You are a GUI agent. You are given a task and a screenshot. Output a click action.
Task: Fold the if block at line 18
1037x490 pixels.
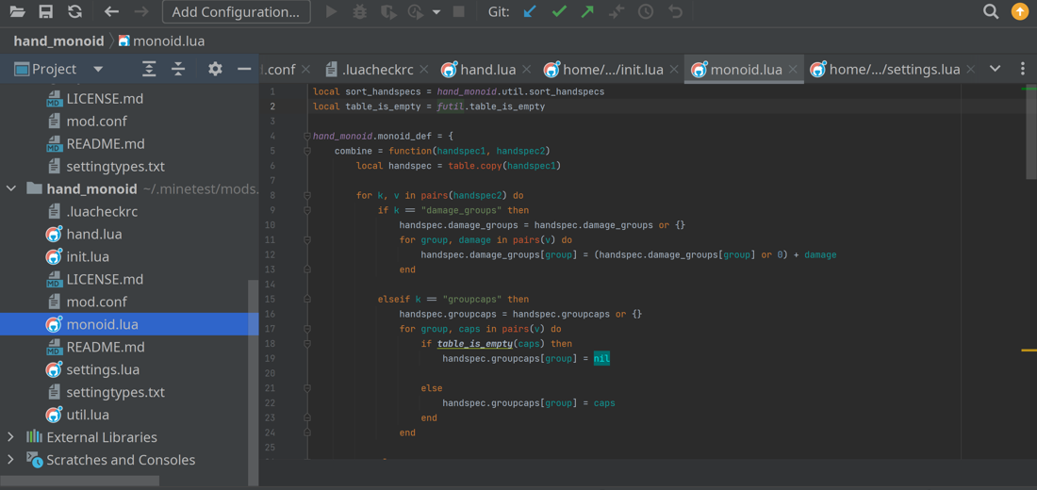(307, 344)
